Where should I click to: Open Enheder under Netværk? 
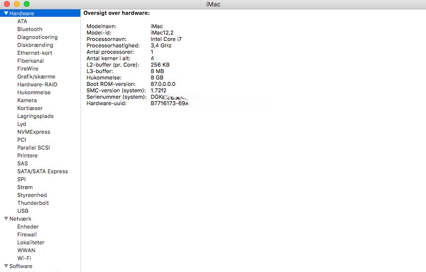[28, 227]
